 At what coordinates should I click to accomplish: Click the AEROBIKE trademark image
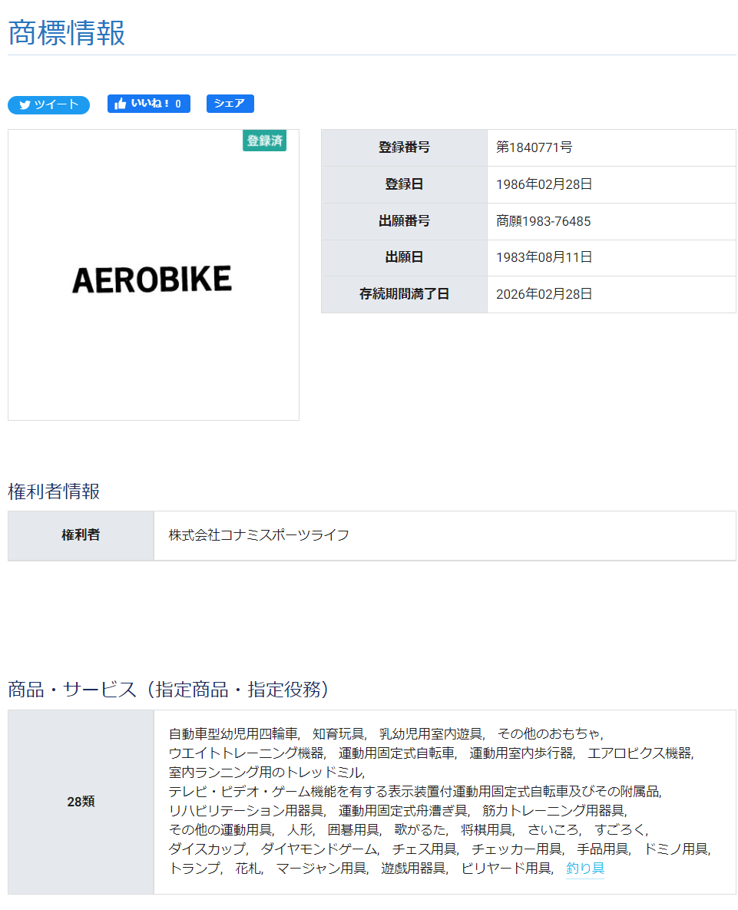(x=152, y=280)
